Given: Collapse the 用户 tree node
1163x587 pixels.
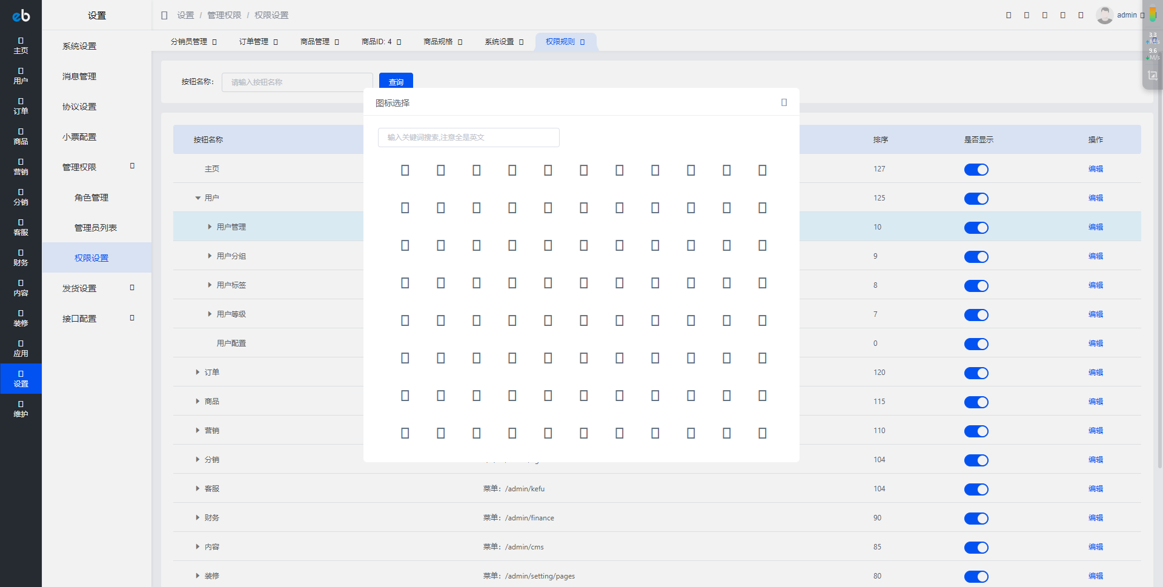Looking at the screenshot, I should 197,198.
